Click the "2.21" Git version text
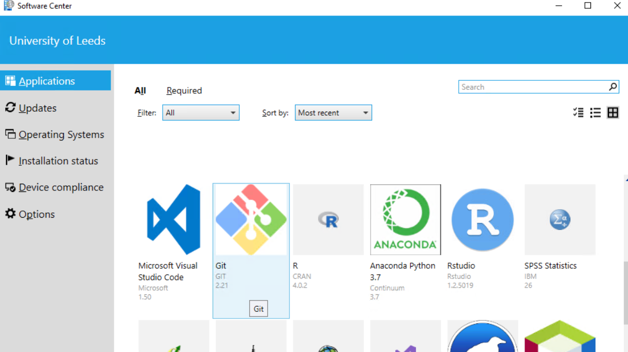 221,285
